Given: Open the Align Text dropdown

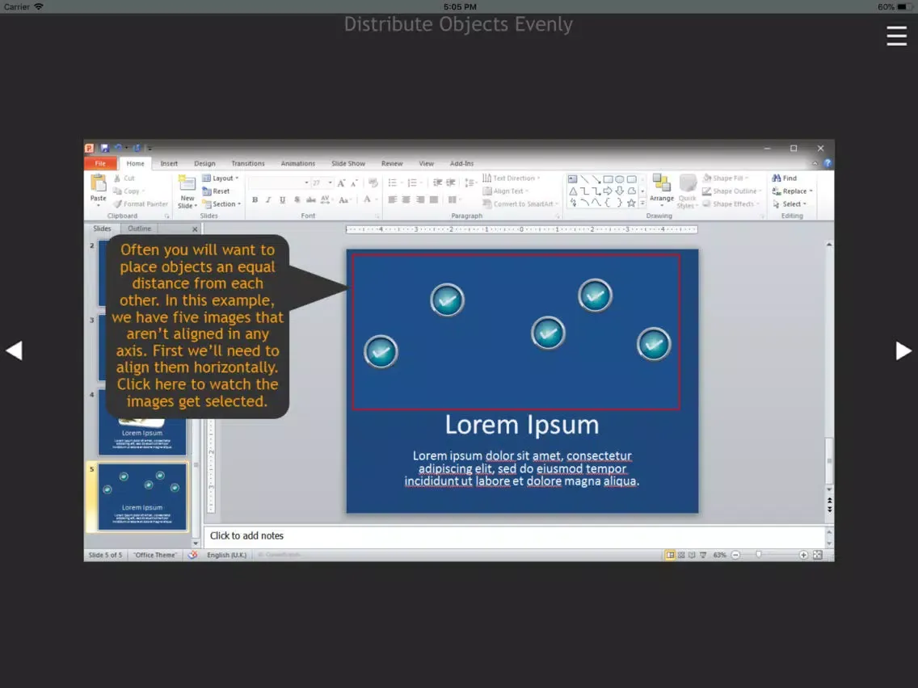Looking at the screenshot, I should 505,191.
